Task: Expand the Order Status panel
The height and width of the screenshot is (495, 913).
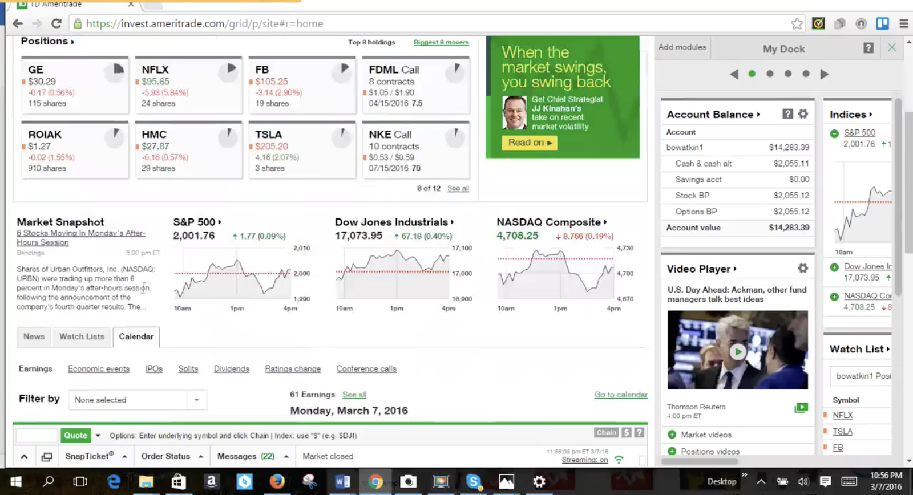Action: 201,456
